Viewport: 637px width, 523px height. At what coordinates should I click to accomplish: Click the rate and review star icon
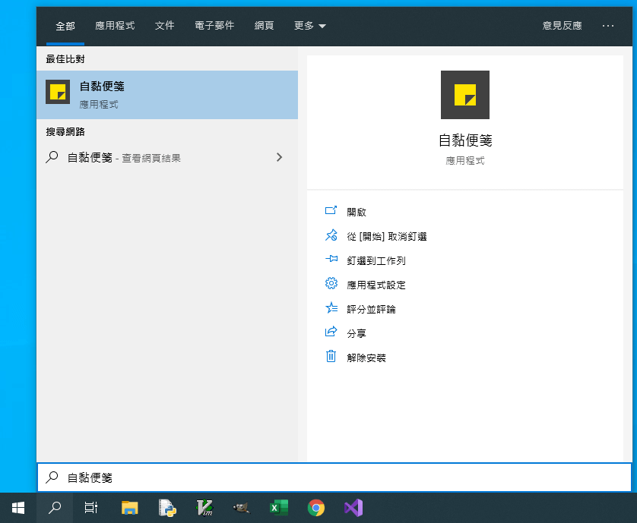(331, 308)
